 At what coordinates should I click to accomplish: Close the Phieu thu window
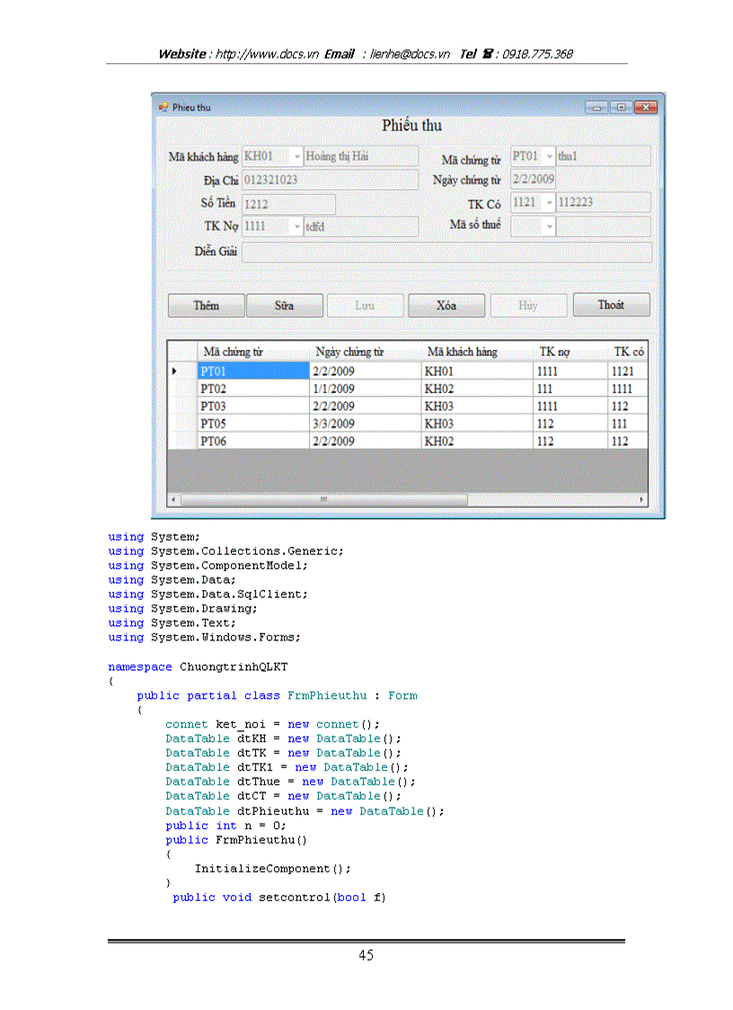pyautogui.click(x=645, y=107)
